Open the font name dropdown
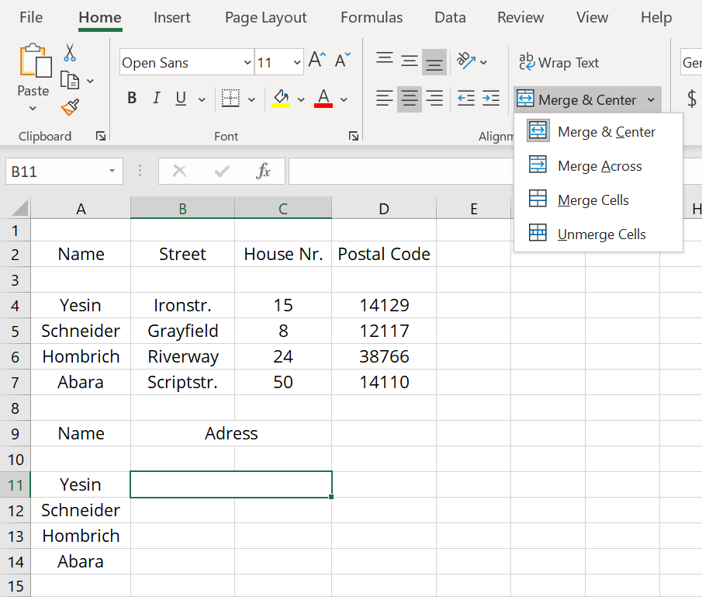702x597 pixels. [x=247, y=63]
